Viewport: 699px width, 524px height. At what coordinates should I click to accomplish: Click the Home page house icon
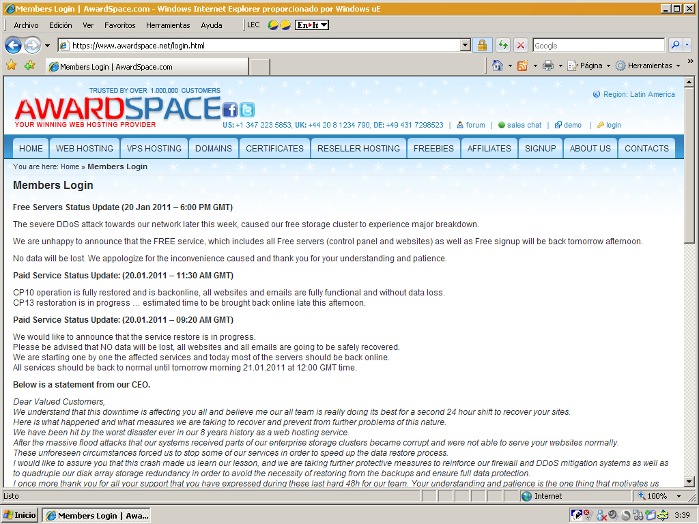pyautogui.click(x=498, y=65)
